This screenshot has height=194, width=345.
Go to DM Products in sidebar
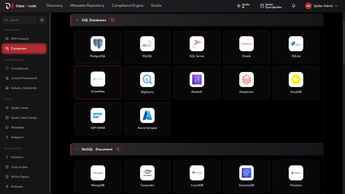[x=24, y=39]
